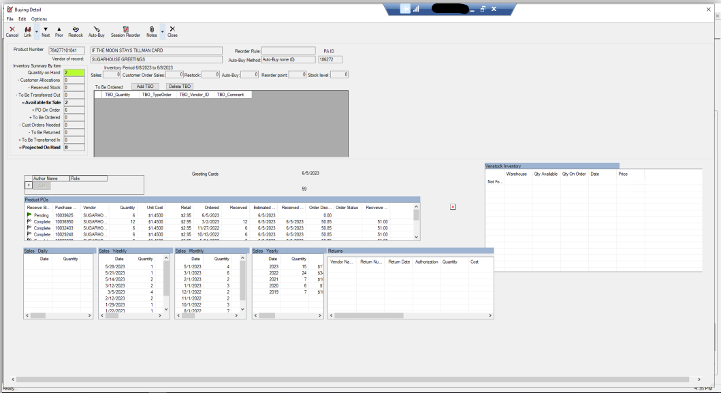Click the green Quantity on Hand field
The height and width of the screenshot is (393, 721).
click(74, 73)
